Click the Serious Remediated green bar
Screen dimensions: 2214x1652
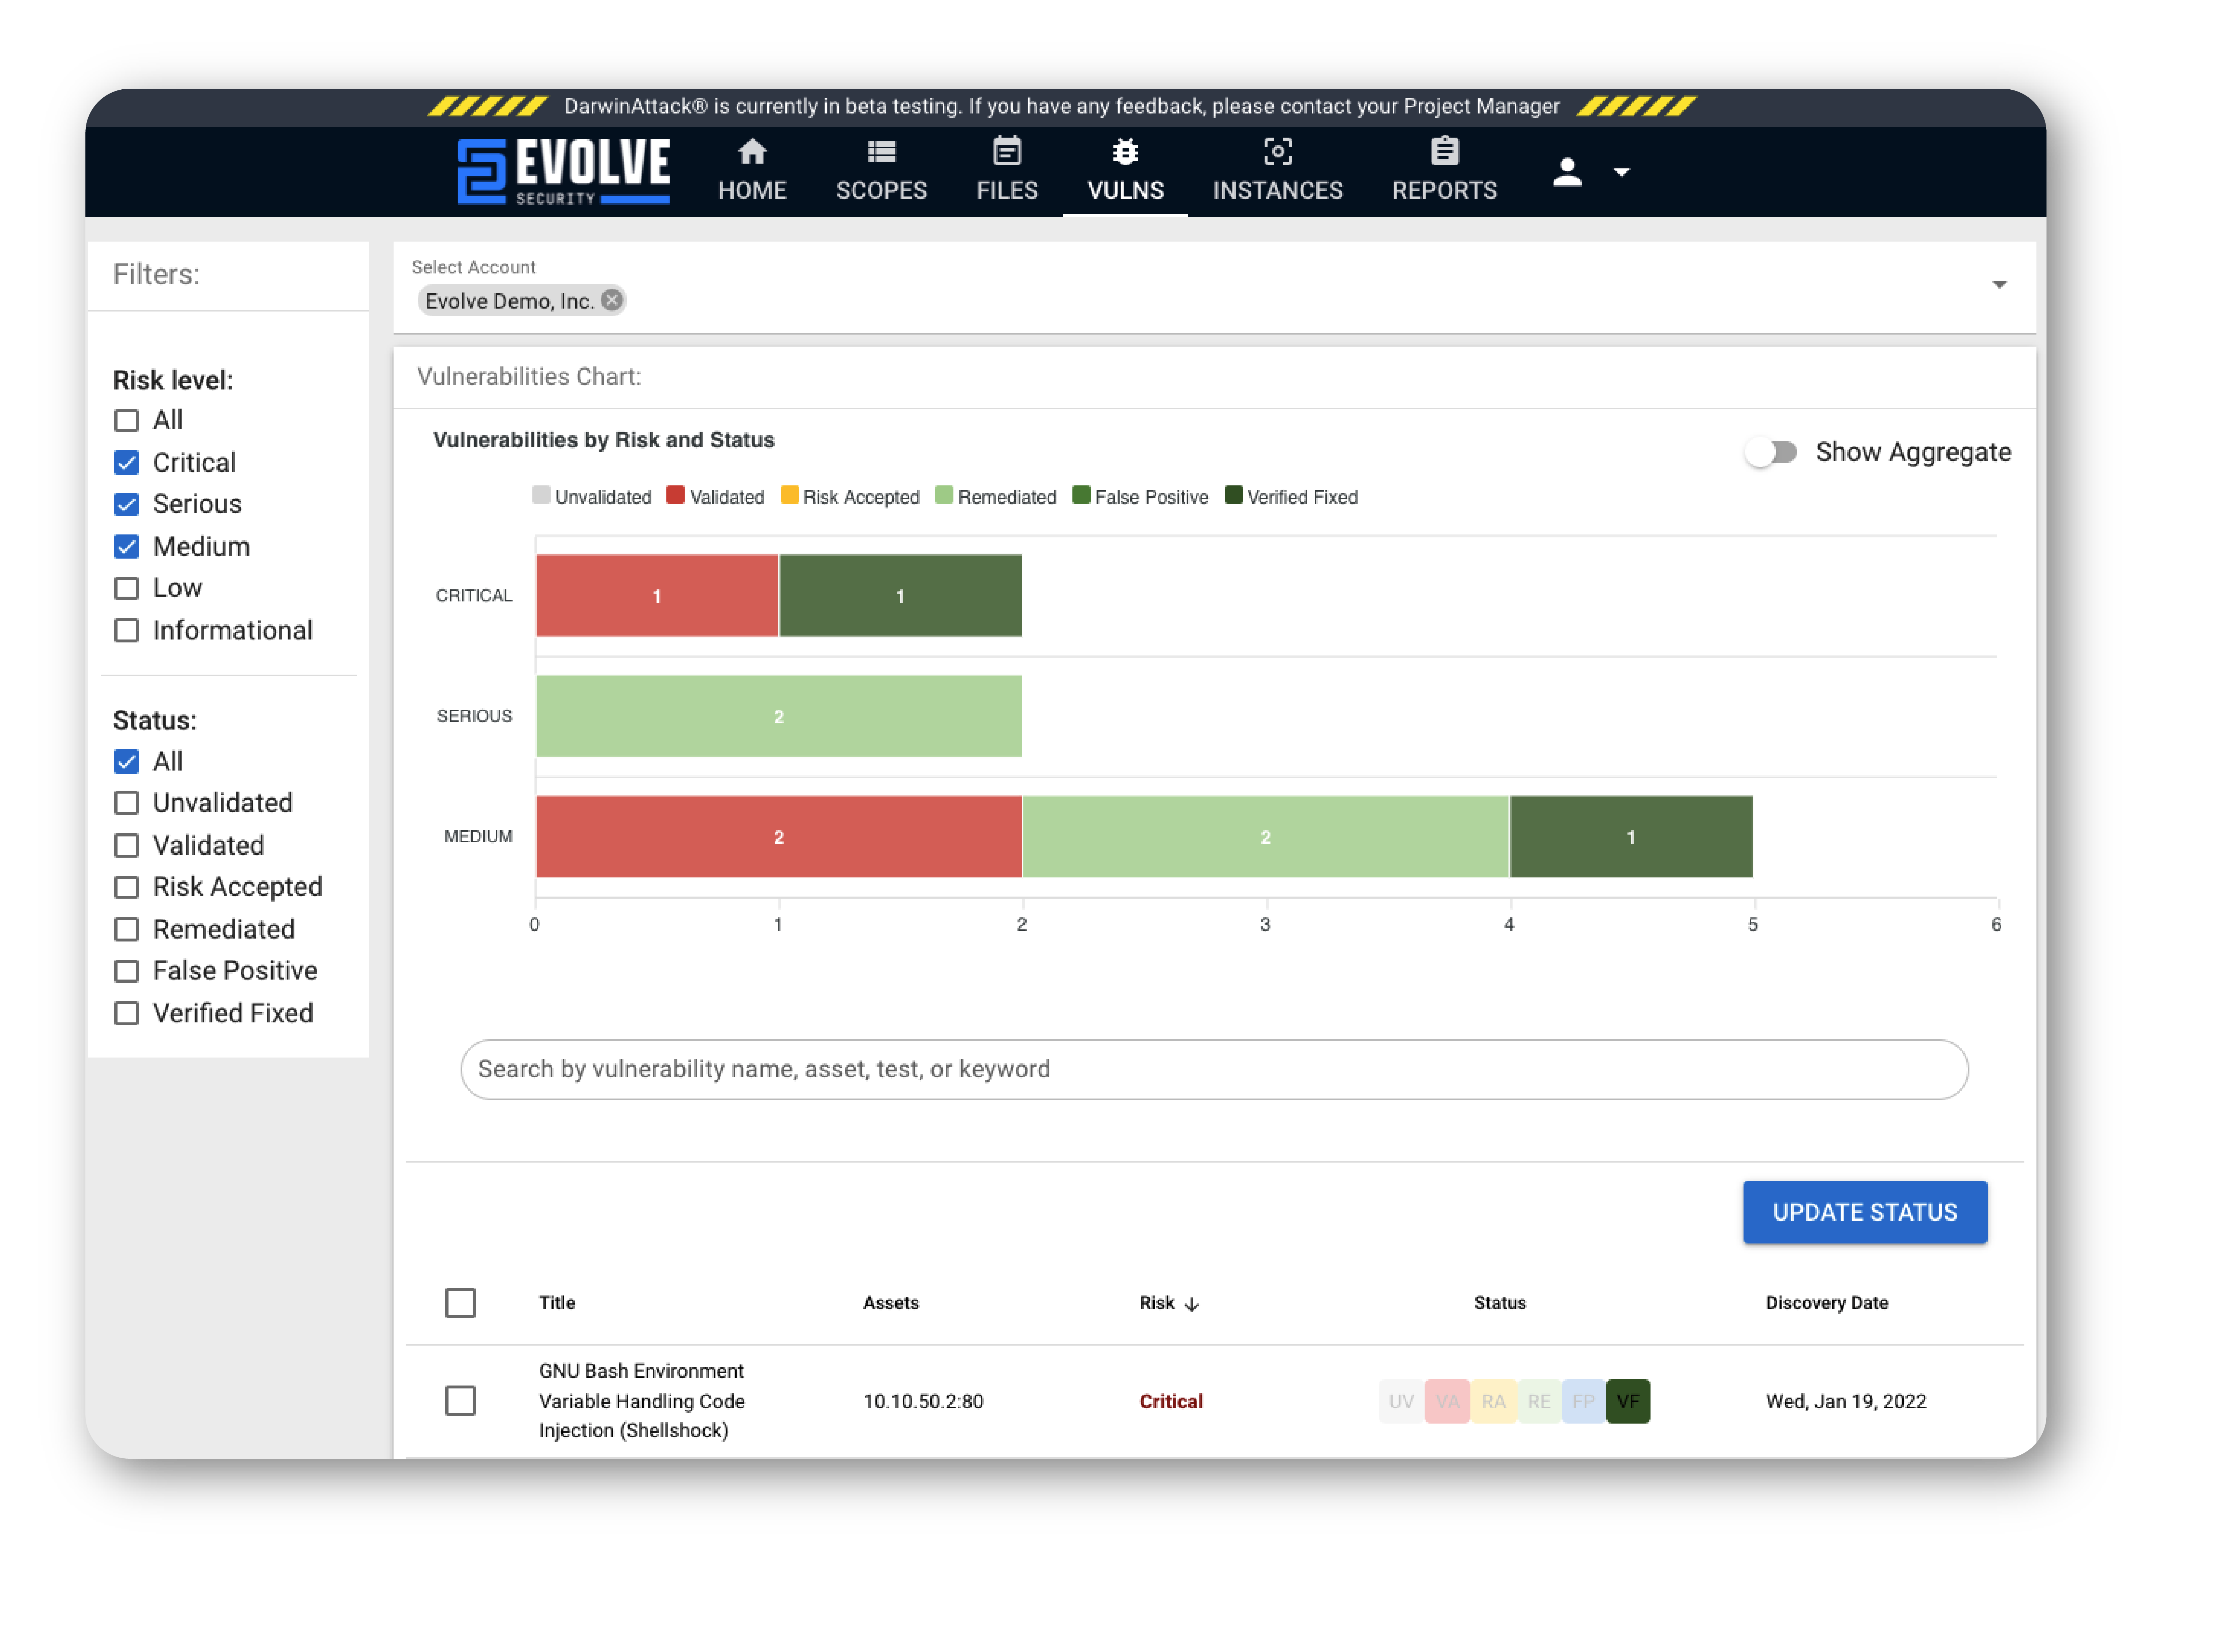pyautogui.click(x=779, y=716)
